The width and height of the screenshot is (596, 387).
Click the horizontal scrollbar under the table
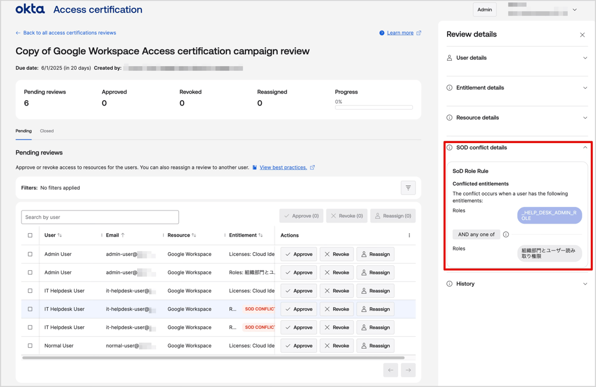[213, 358]
